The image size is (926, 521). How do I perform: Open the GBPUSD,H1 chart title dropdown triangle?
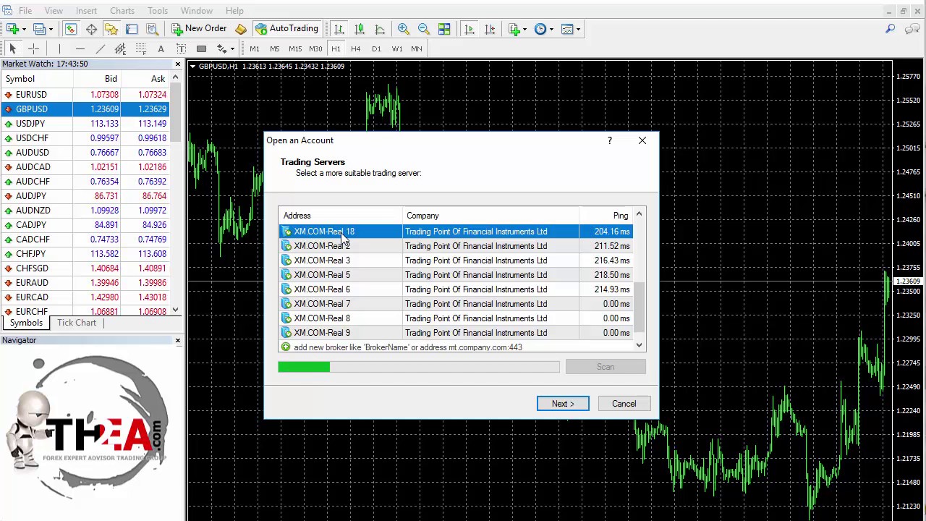[192, 67]
